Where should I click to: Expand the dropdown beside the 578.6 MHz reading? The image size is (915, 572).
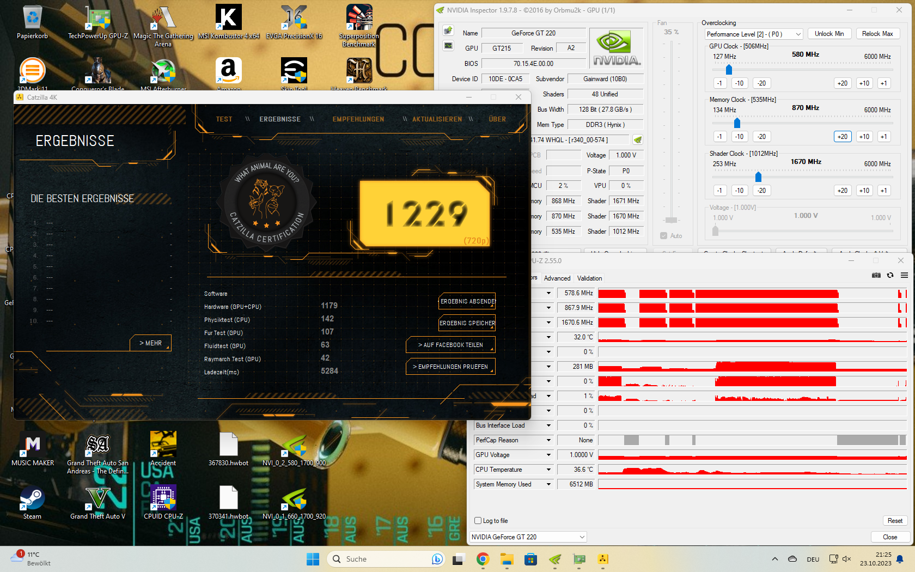(548, 293)
